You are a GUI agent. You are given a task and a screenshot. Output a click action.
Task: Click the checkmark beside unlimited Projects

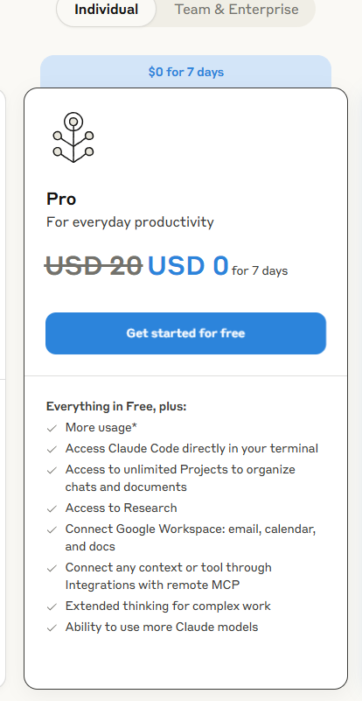pos(52,470)
